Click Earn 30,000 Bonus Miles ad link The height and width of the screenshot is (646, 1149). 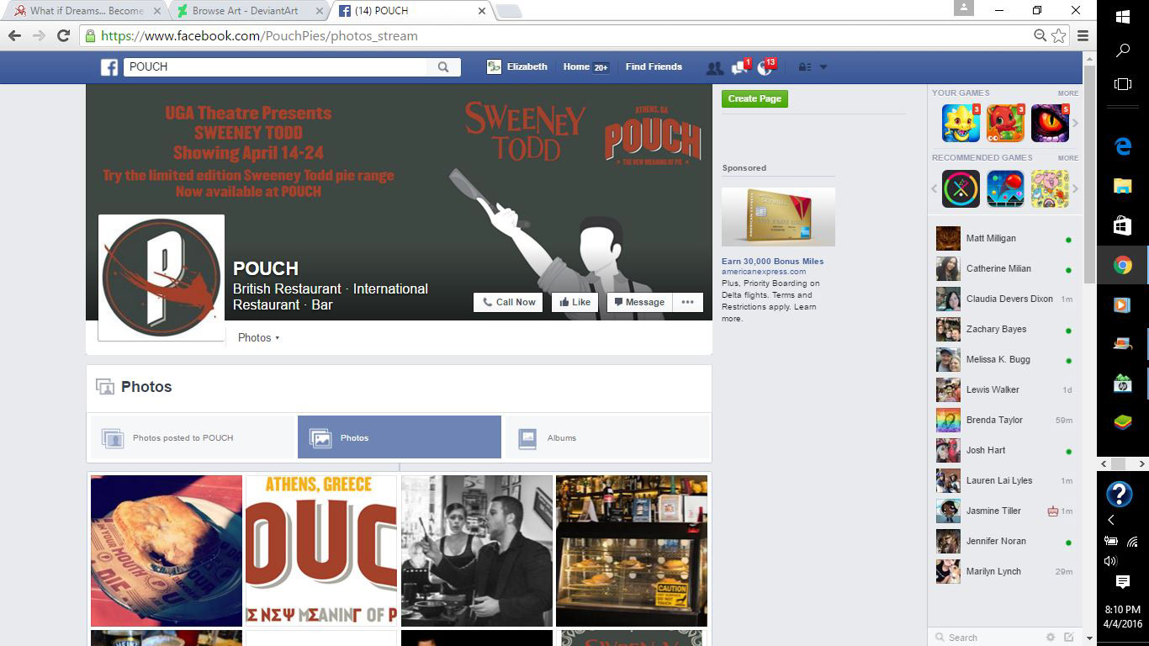(x=772, y=261)
